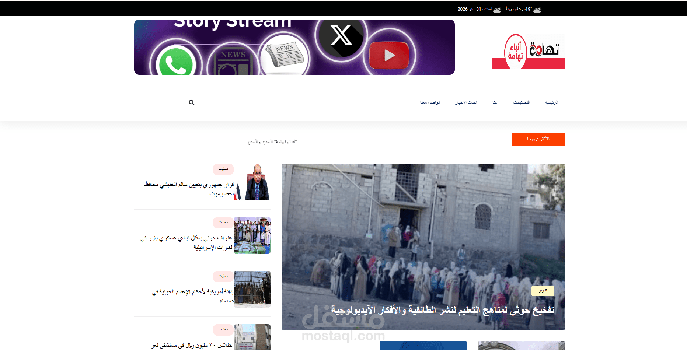Image resolution: width=687 pixels, height=350 pixels.
Task: Click the محليات pill on the first sidebar article
Action: 223,169
